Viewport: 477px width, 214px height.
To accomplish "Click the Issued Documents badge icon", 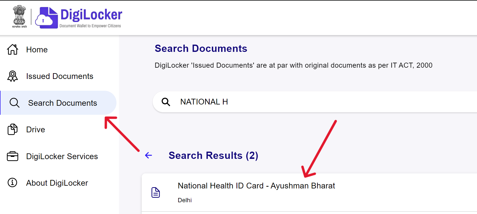I will pos(12,76).
